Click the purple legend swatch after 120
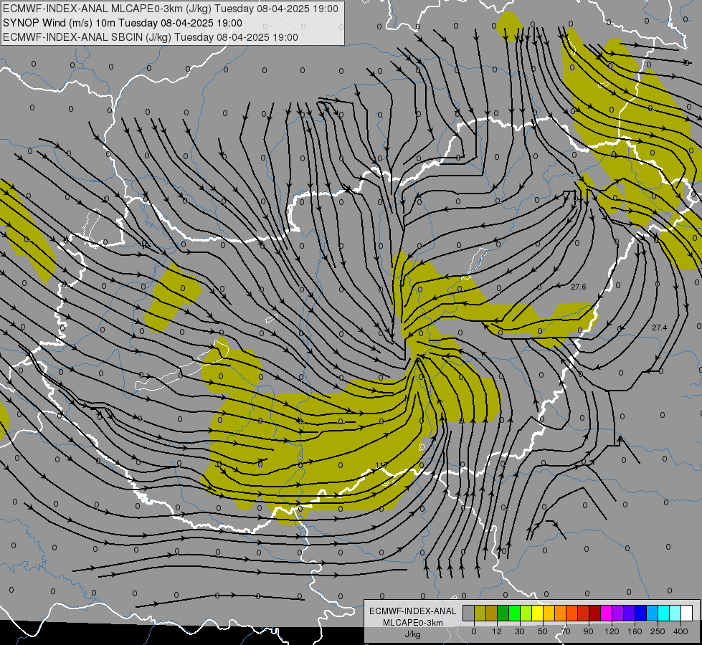This screenshot has height=645, width=702. (x=618, y=613)
